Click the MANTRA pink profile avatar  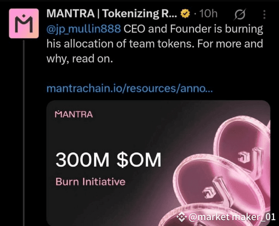point(24,24)
